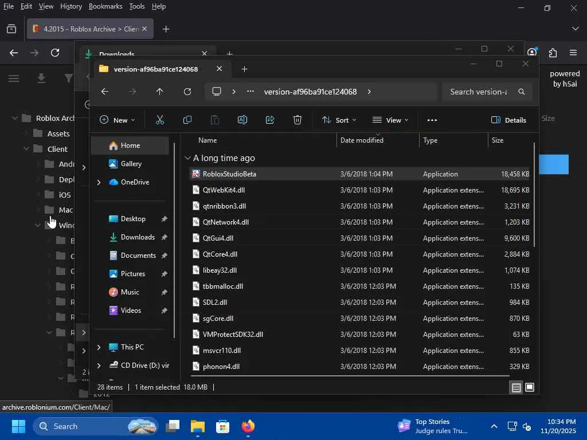The image size is (587, 440).
Task: Collapse the Client folder in archive tree
Action: (x=26, y=149)
